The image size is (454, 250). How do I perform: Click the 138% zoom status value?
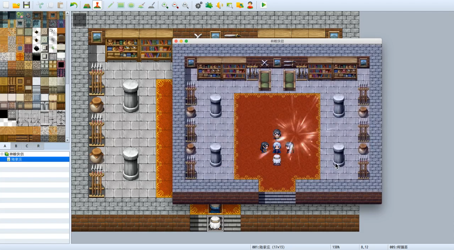[336, 247]
